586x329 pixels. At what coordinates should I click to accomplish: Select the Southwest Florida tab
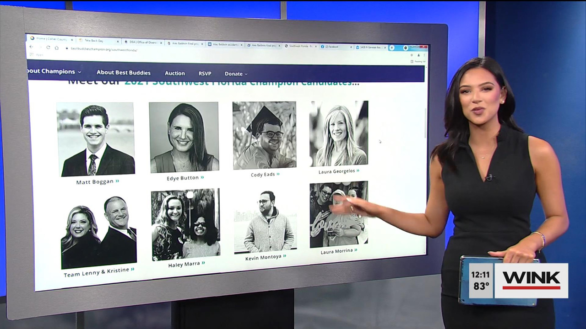coord(301,46)
